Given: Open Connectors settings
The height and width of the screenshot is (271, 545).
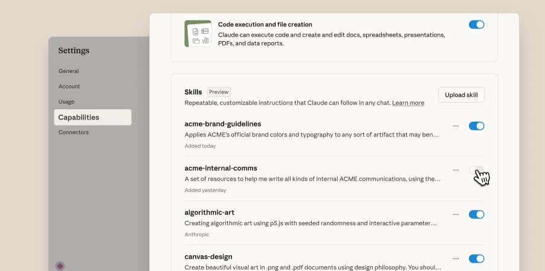Looking at the screenshot, I should (x=73, y=132).
